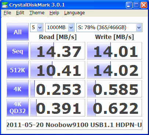Open the test count dropdown showing 5
The width and height of the screenshot is (149, 135).
[x=37, y=27]
